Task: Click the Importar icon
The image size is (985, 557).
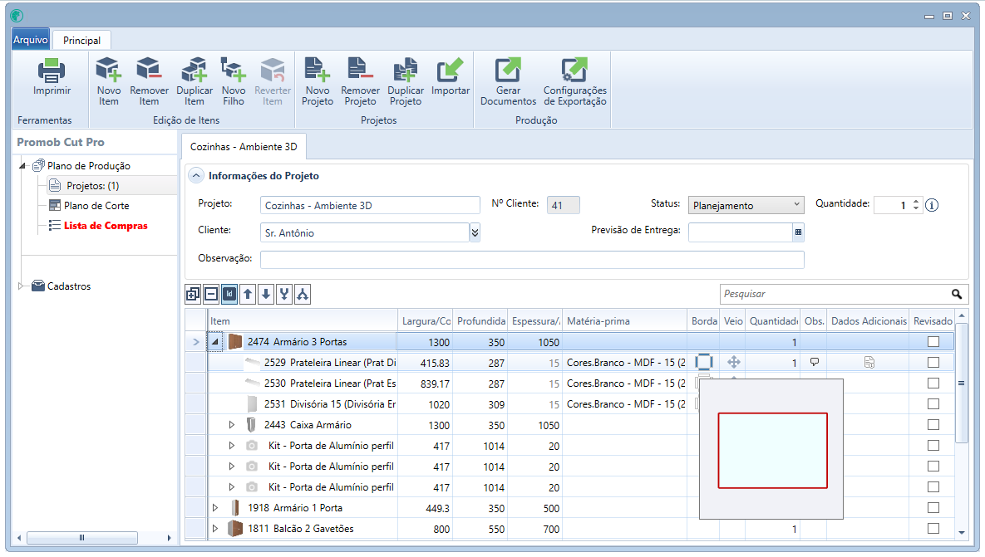Action: click(451, 71)
